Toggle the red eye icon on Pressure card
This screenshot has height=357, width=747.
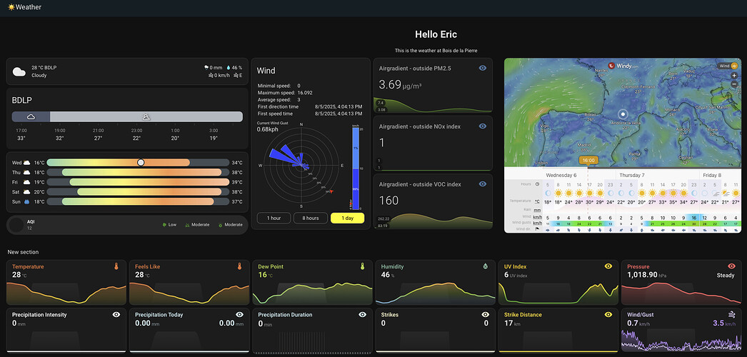731,266
